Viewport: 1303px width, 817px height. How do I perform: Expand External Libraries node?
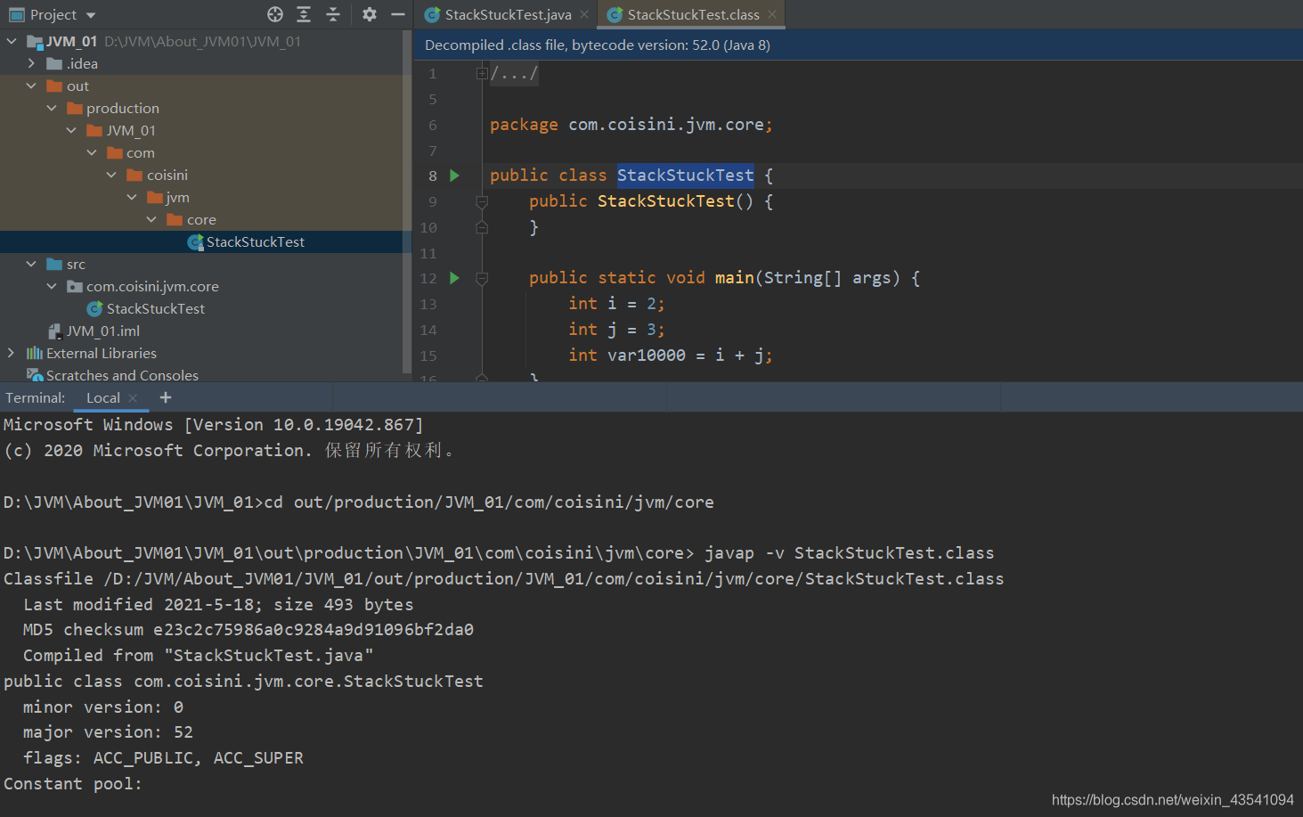(x=11, y=353)
